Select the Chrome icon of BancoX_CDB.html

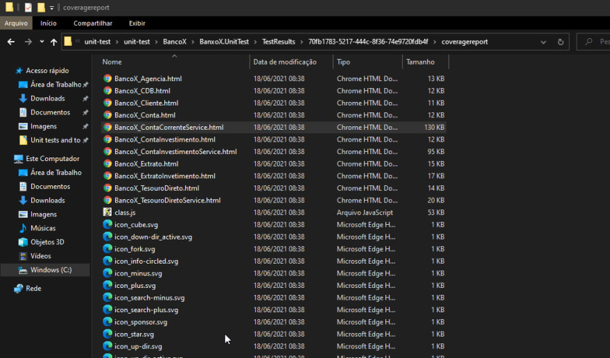[107, 91]
